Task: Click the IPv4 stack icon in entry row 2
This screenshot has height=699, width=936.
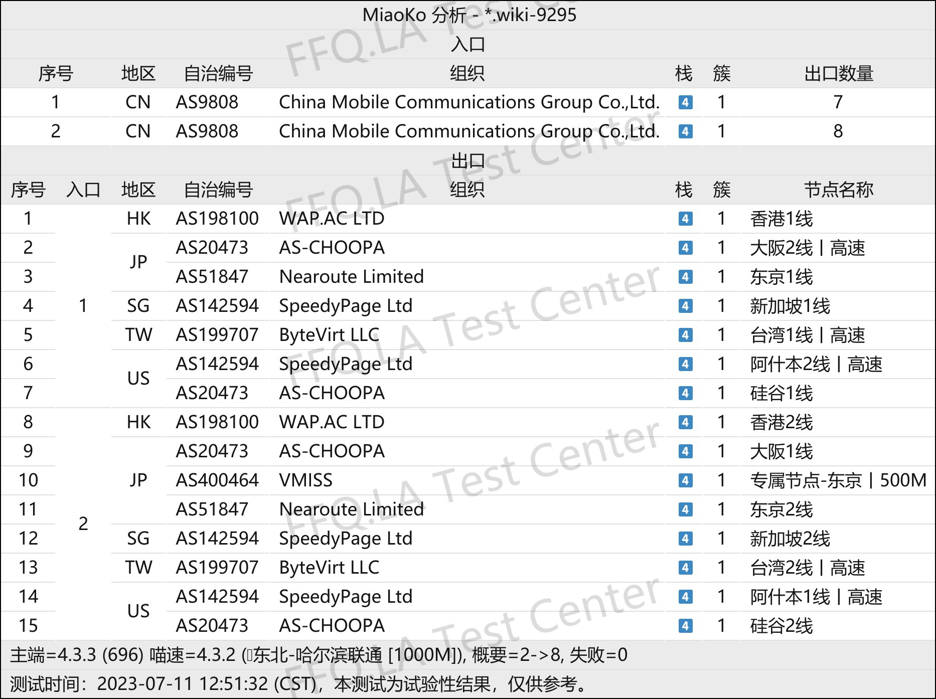Action: pyautogui.click(x=685, y=131)
